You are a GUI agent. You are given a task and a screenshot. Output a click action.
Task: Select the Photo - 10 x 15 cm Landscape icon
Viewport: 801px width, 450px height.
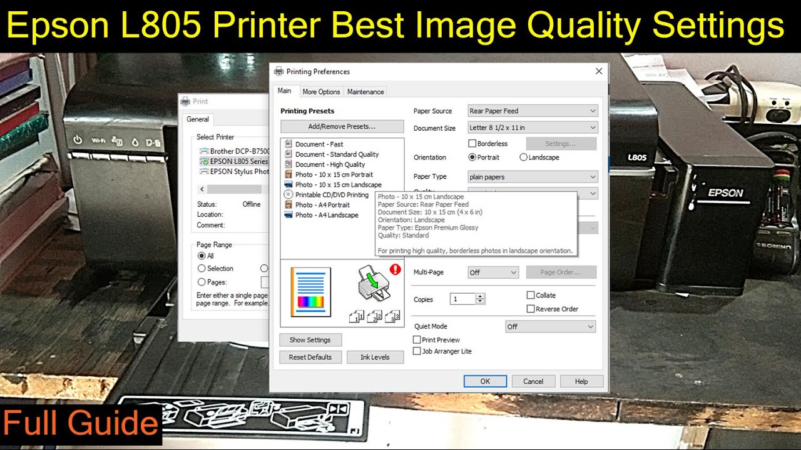coord(288,184)
